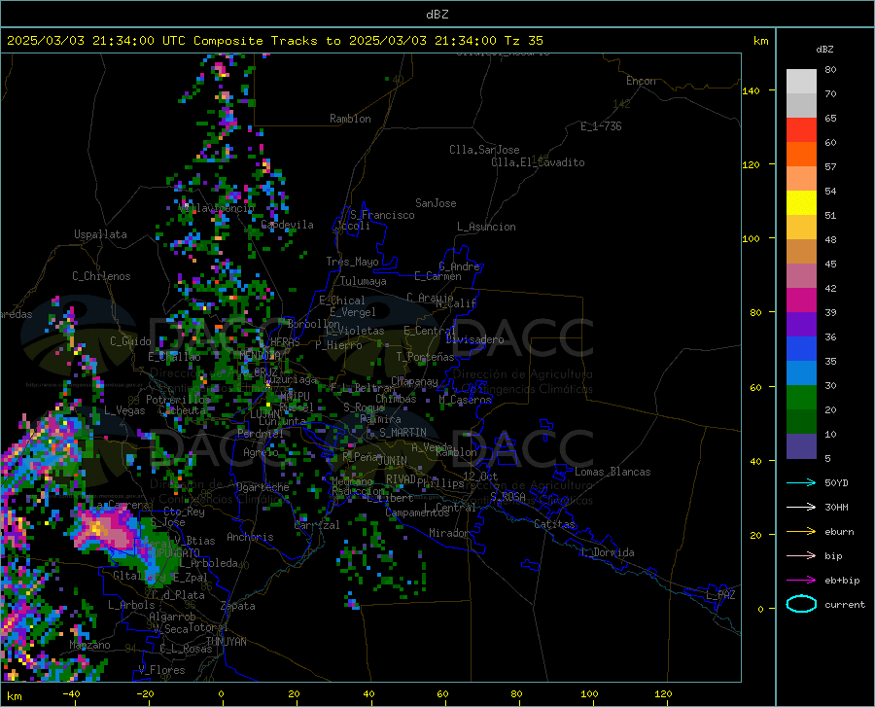
Task: Click the 'Tres_Mayo' place label
Action: pos(352,262)
